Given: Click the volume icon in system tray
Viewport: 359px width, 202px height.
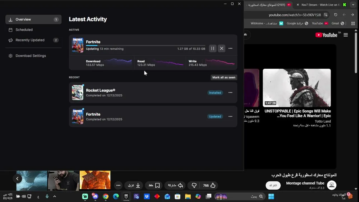Looking at the screenshot, I should (x=24, y=197).
